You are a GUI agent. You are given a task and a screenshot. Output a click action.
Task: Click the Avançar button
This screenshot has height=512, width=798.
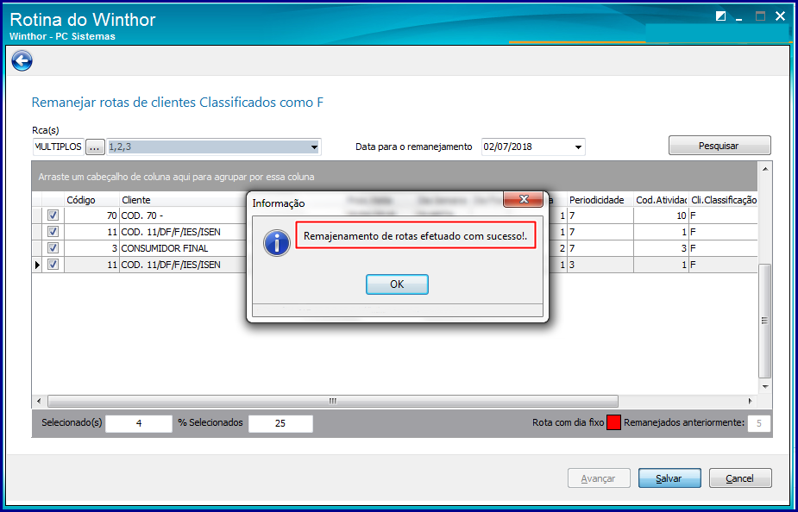pyautogui.click(x=599, y=478)
